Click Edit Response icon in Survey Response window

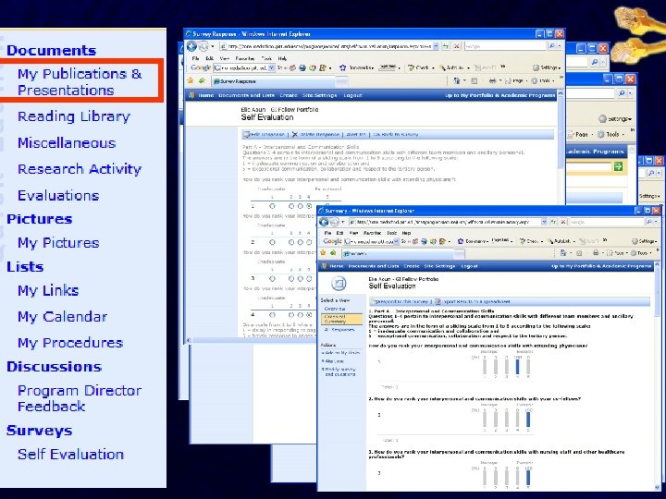[246, 135]
